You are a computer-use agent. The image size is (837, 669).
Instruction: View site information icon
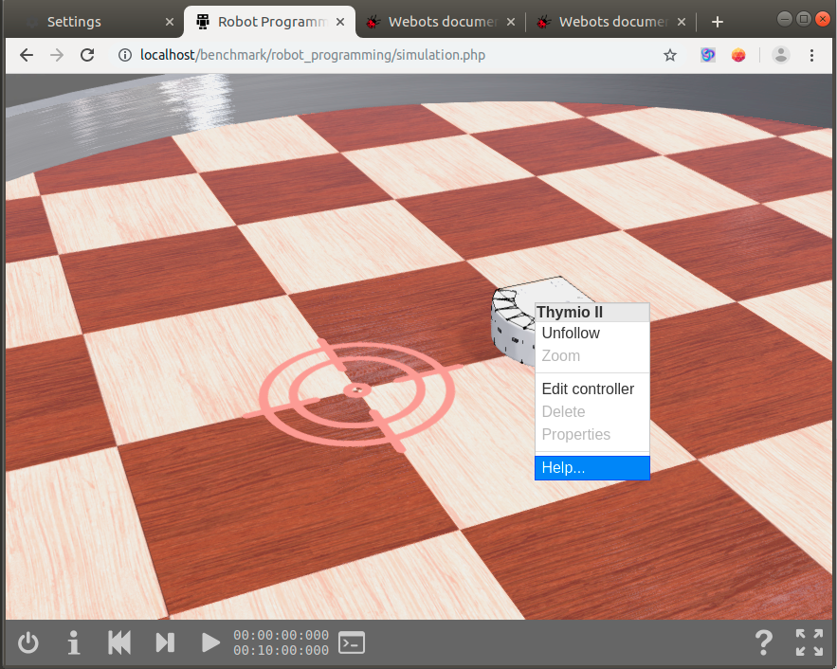pos(125,55)
